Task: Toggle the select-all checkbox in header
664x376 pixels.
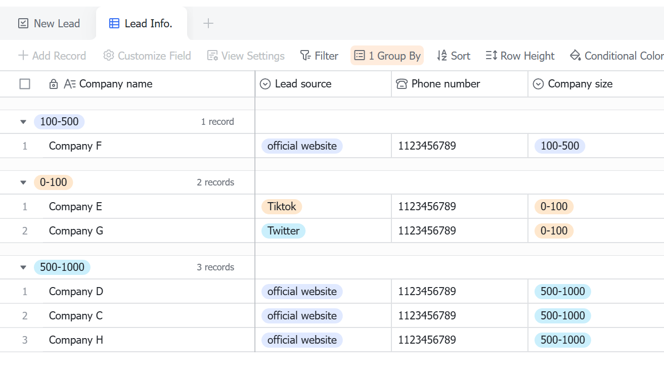Action: [25, 84]
